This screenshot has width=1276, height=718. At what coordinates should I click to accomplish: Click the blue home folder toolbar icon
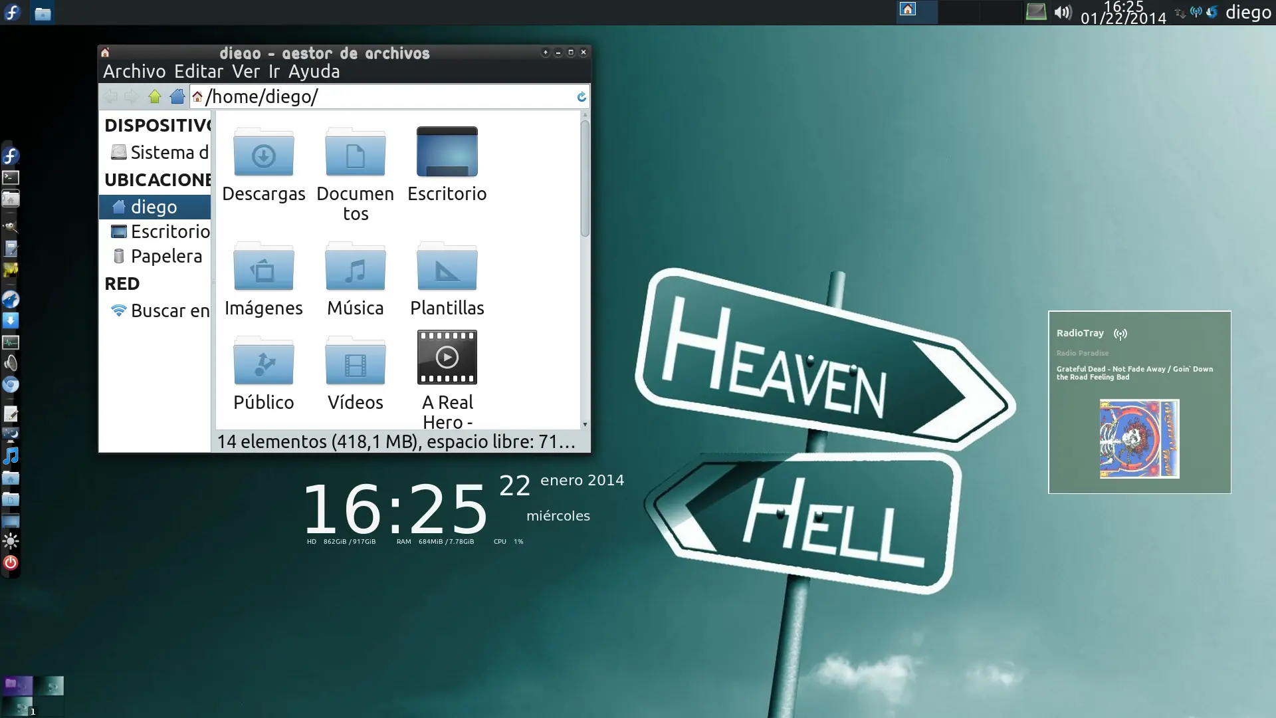[x=177, y=97]
